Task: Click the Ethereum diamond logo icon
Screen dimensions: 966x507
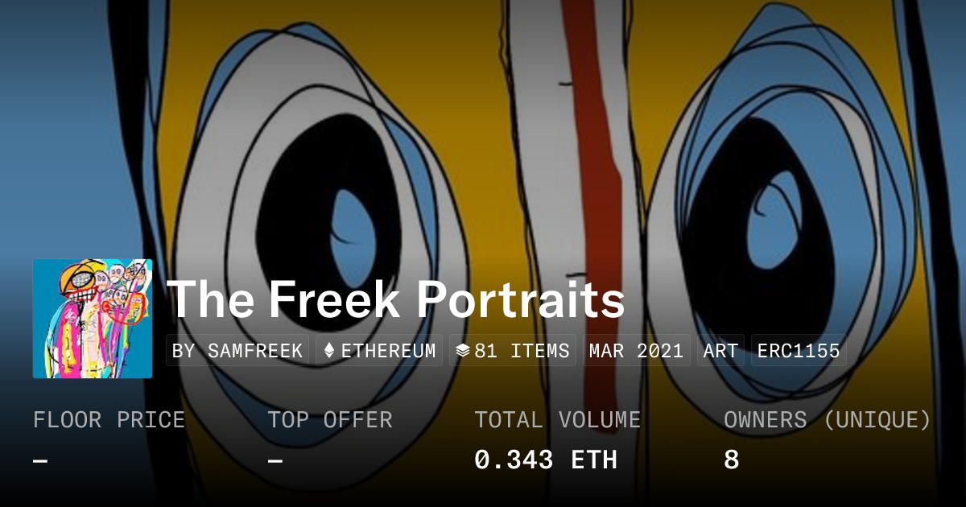Action: point(328,351)
